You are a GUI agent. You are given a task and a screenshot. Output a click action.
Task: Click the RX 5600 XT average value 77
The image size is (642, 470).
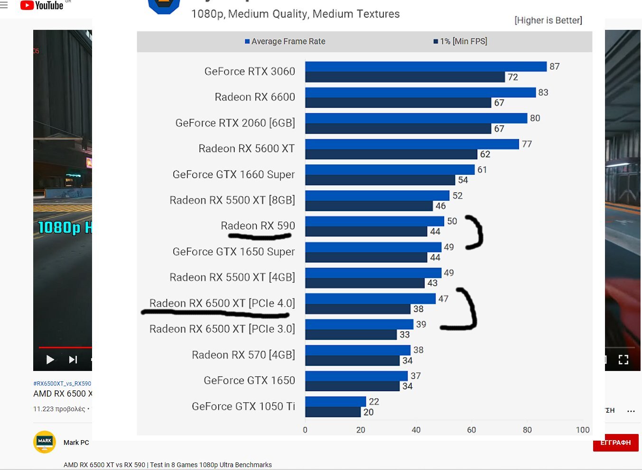click(x=527, y=144)
